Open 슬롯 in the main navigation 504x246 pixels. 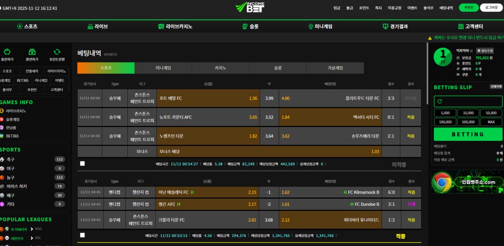pos(250,27)
